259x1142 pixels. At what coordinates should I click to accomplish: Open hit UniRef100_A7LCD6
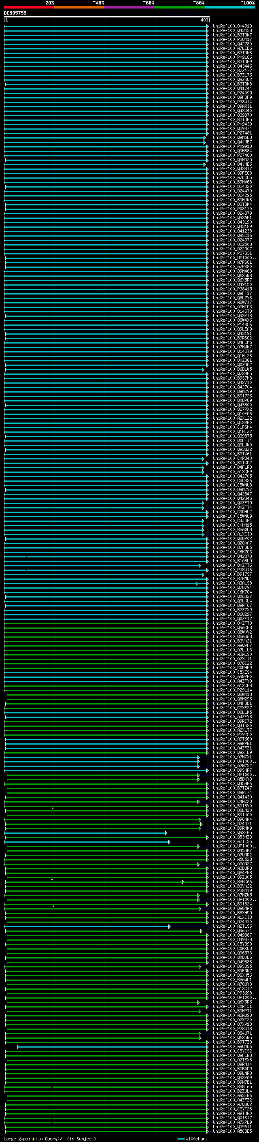pyautogui.click(x=232, y=48)
